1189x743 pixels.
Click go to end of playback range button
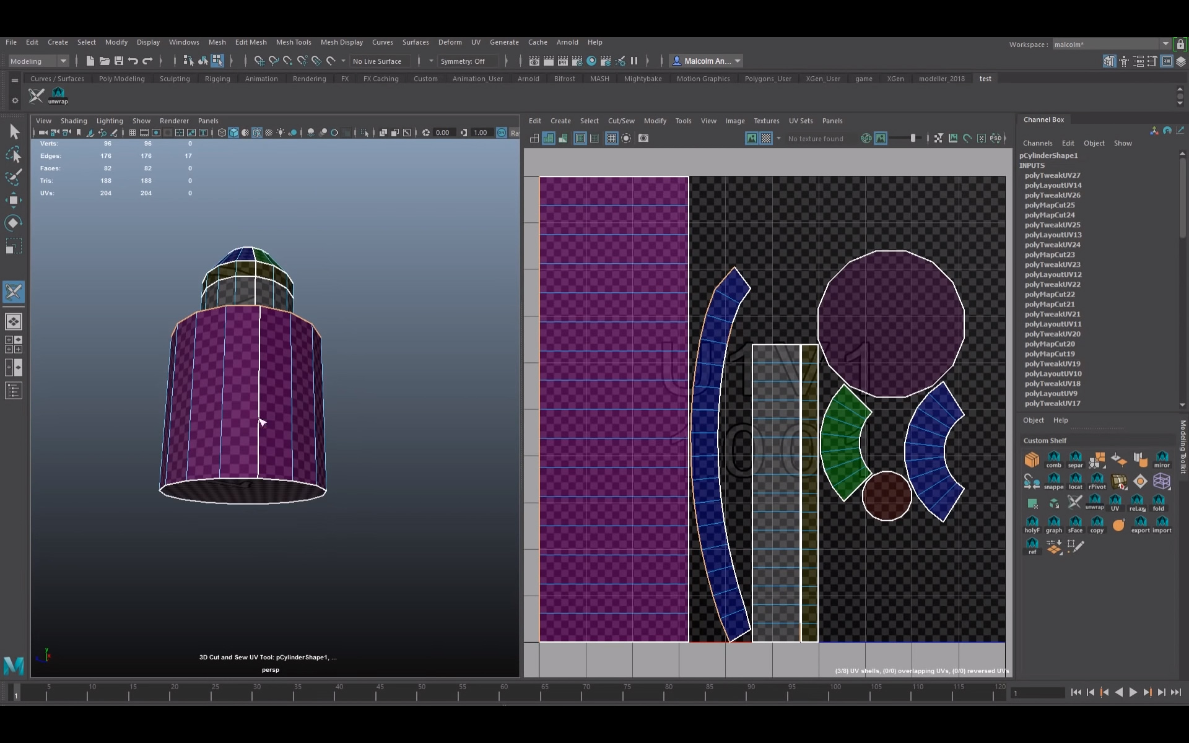coord(1176,693)
